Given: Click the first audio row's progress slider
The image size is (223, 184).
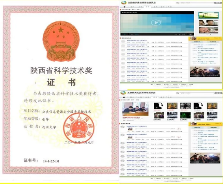Looking at the screenshot, I should pyautogui.click(x=155, y=129).
